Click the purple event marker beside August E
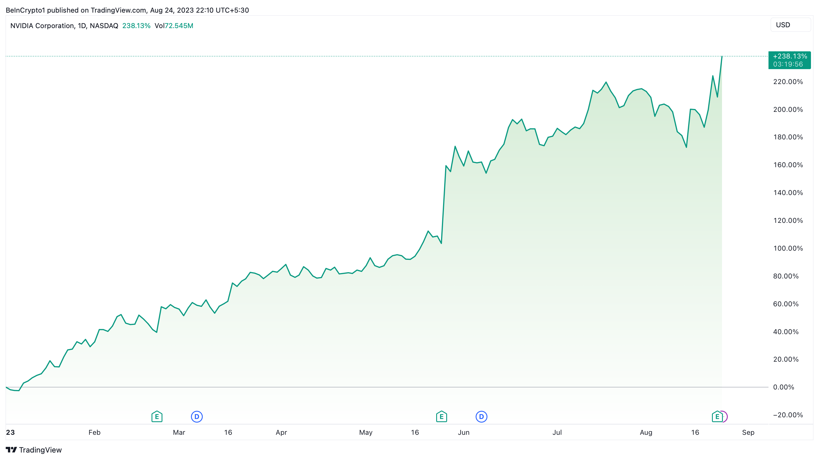Screen dimensions: 819x460 (x=725, y=416)
